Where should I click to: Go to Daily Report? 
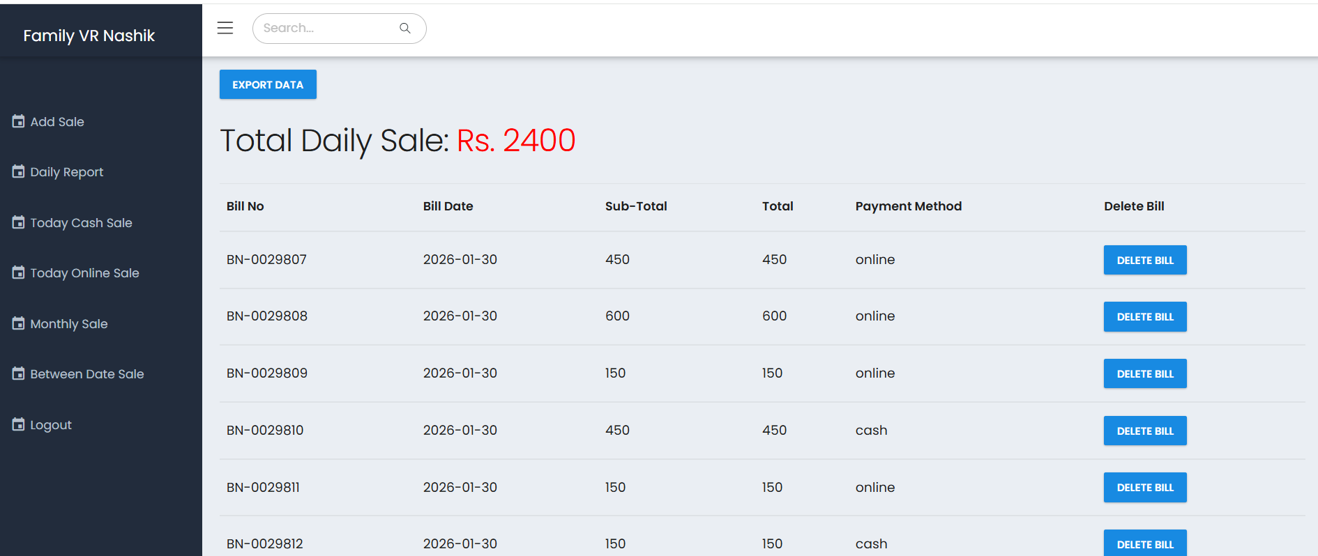point(67,172)
